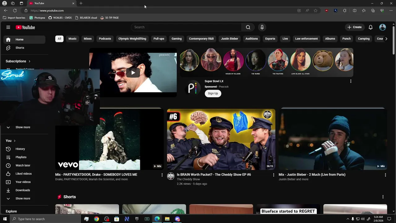
Task: Open options for the PARTYNEXTDOOR mix
Action: [x=162, y=175]
